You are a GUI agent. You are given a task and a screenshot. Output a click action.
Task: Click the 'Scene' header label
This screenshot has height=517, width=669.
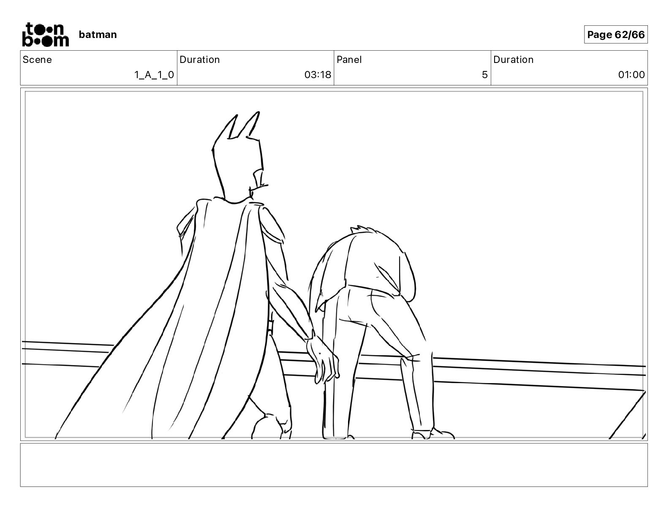click(x=37, y=60)
